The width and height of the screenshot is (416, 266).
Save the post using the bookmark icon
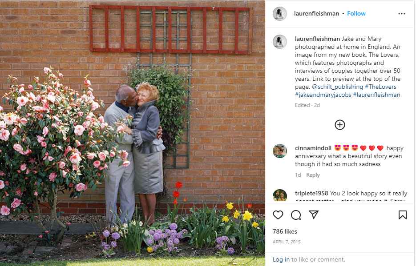403,214
